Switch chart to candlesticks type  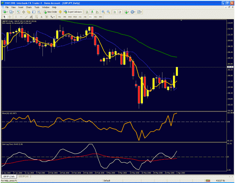pos(92,12)
